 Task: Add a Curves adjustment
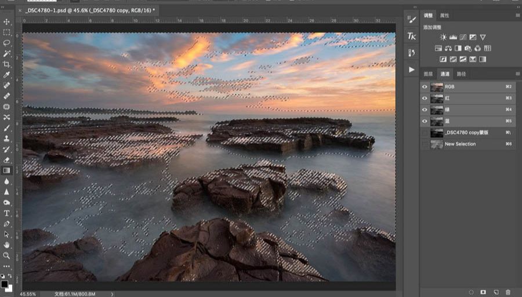click(x=463, y=37)
